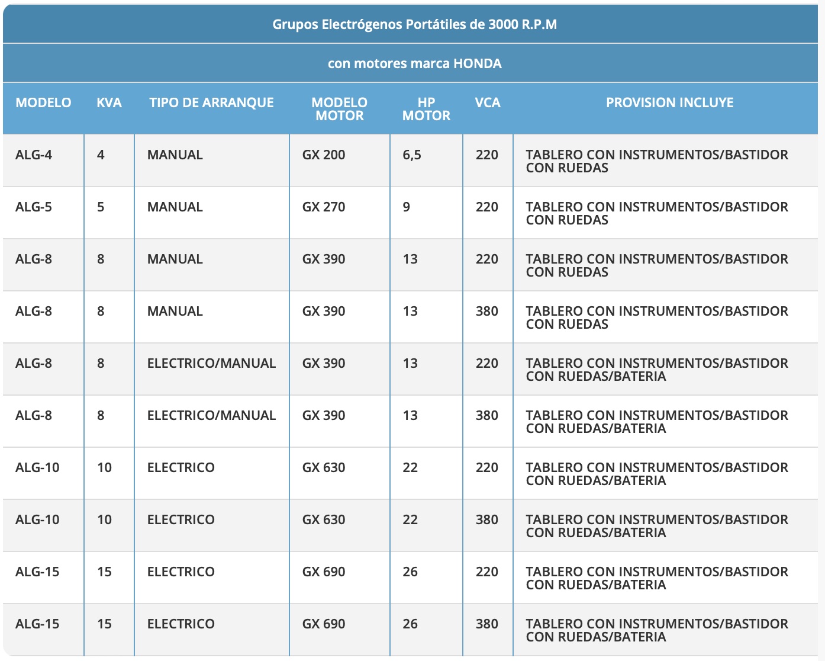This screenshot has height=661, width=825.
Task: Select the GX 270 motor cell
Action: tap(324, 207)
